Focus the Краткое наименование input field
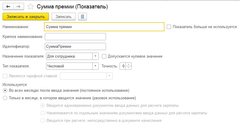The width and height of the screenshot is (240, 127). 76,36
